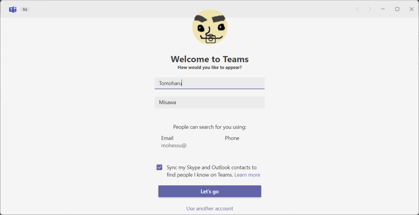The image size is (419, 215).
Task: Open the Learn more link
Action: 247,175
